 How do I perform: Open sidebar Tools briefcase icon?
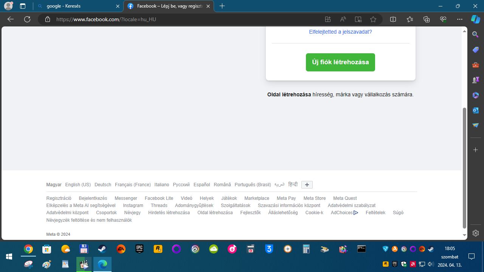click(476, 65)
